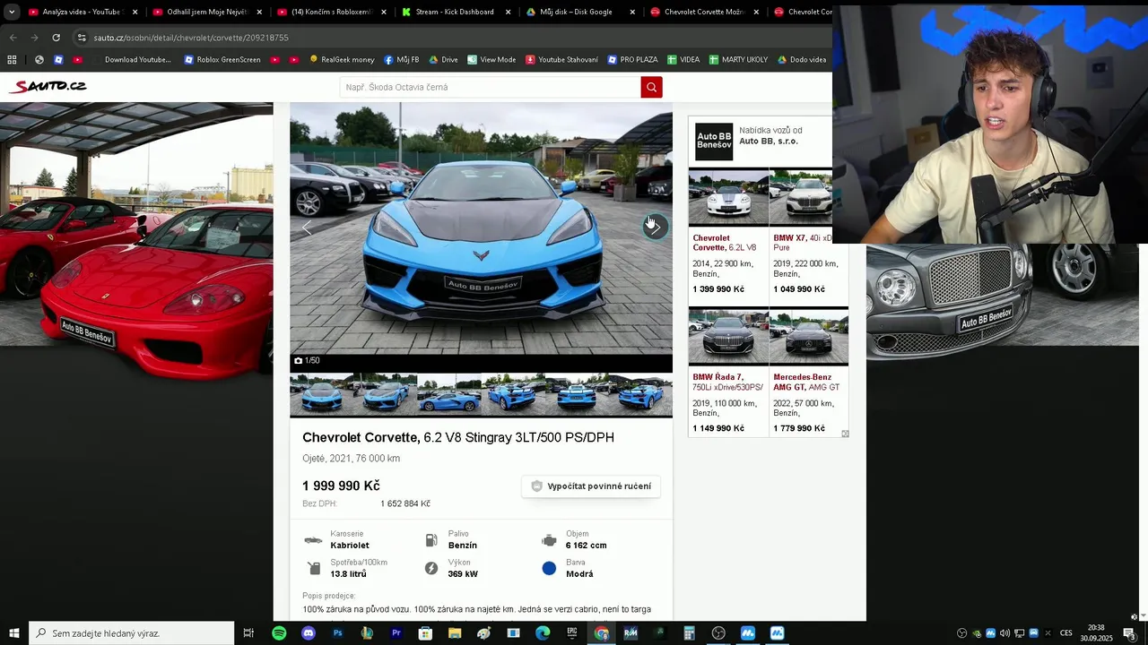Click the red search magnifier button
This screenshot has width=1148, height=645.
click(x=651, y=87)
